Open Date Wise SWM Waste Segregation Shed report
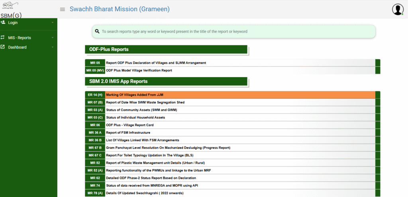The image size is (408, 197). [145, 102]
